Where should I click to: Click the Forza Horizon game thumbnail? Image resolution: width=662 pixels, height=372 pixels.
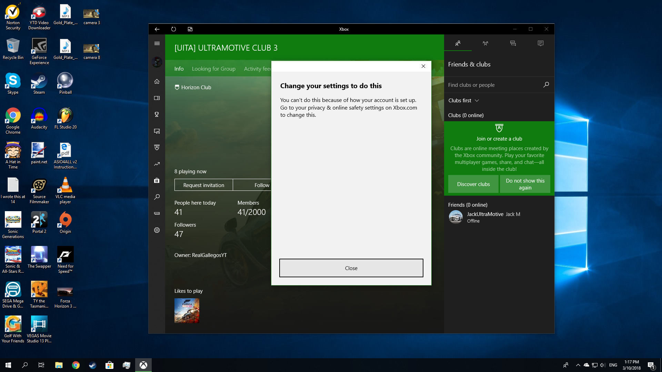[187, 311]
